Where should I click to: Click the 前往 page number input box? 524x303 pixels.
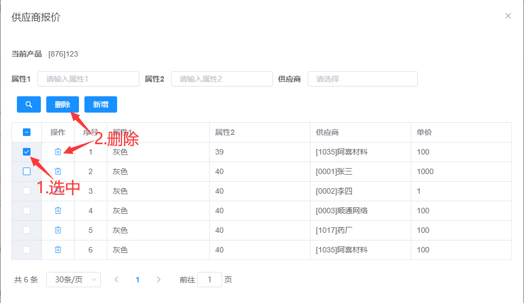209,280
